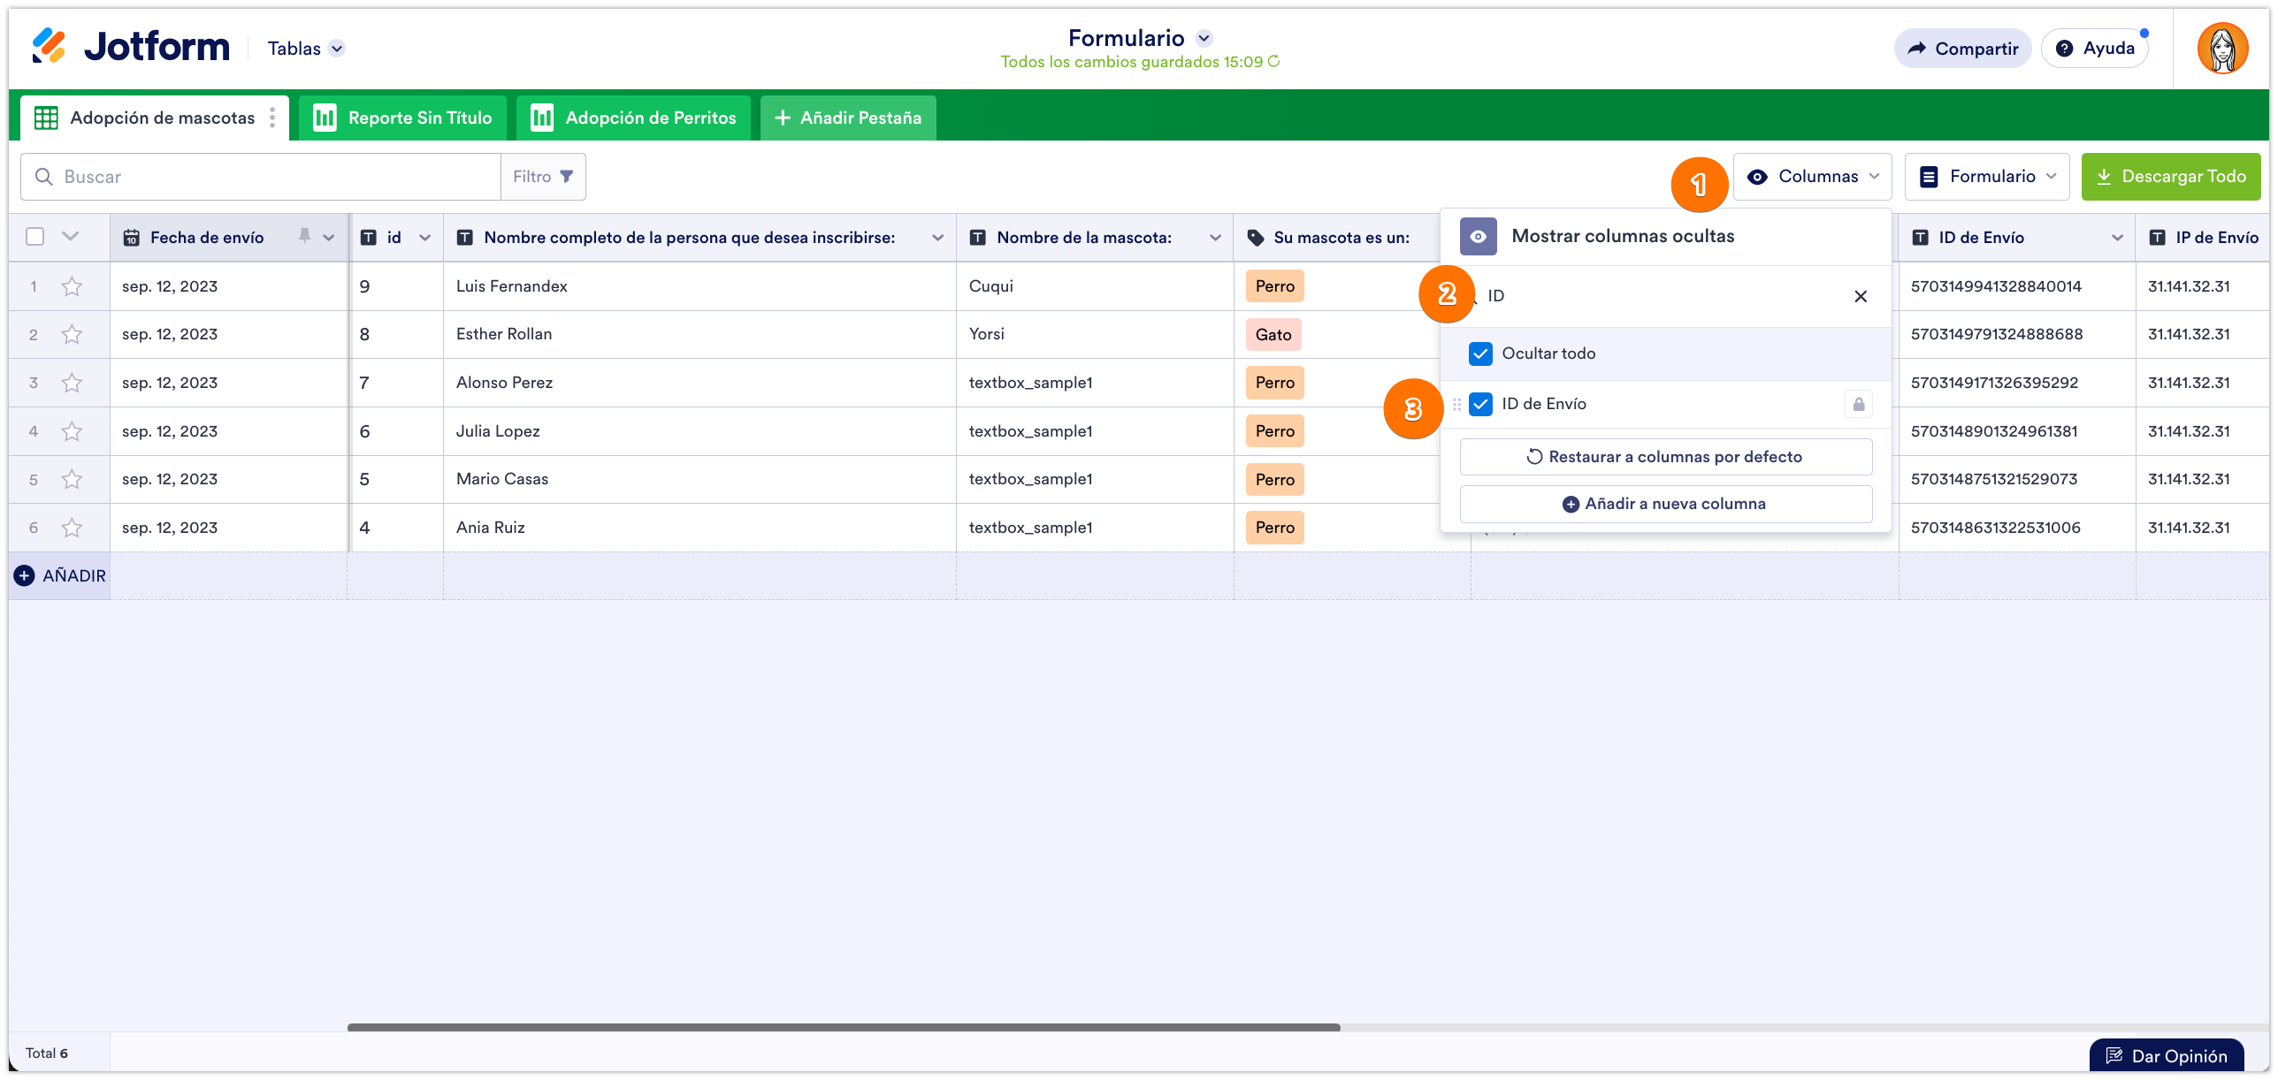Toggle the Ocultar todo checkbox

(1480, 354)
